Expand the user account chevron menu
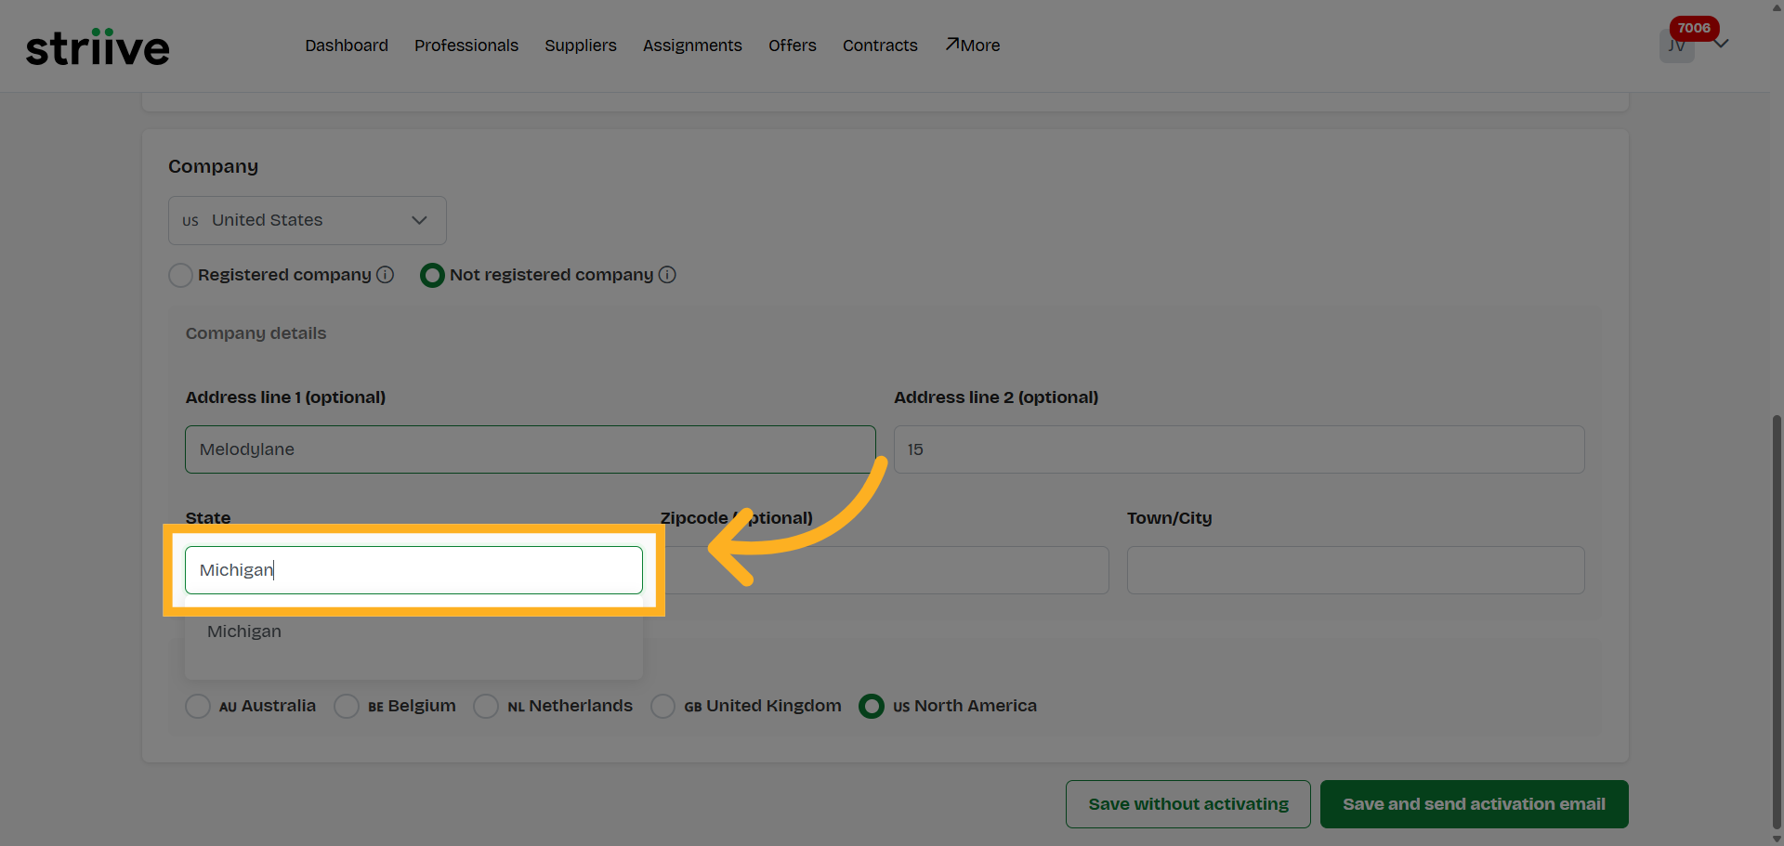The image size is (1784, 846). pos(1722,44)
